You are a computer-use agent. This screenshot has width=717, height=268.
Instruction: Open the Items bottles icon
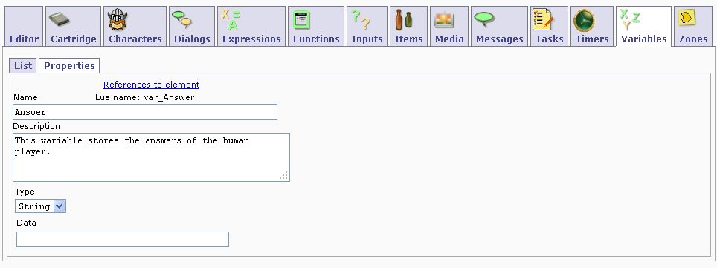pos(404,19)
